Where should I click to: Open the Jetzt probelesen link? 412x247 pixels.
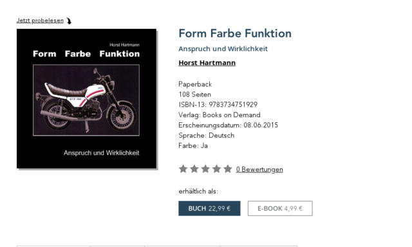pos(40,21)
